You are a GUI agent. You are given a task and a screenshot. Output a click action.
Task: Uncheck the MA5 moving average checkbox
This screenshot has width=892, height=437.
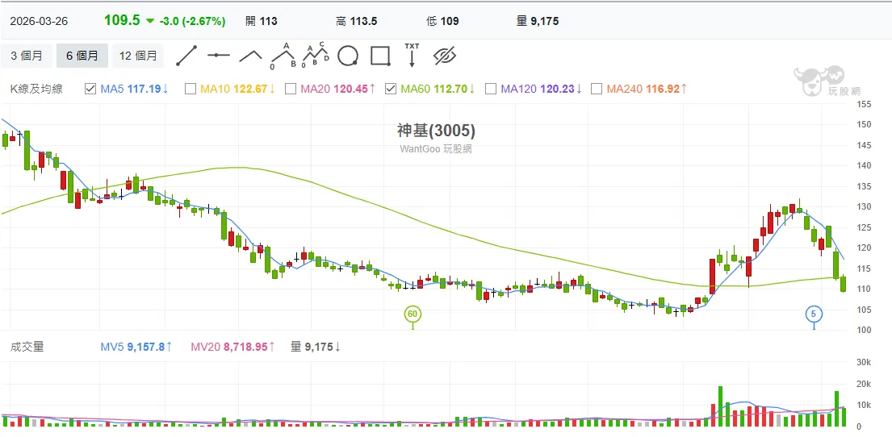pyautogui.click(x=90, y=89)
